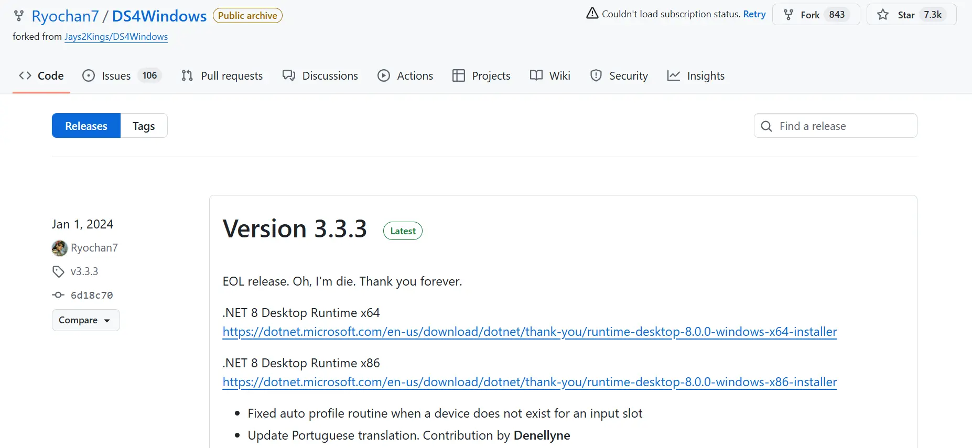Viewport: 972px width, 448px height.
Task: Click the Code brackets icon
Action: coord(25,76)
